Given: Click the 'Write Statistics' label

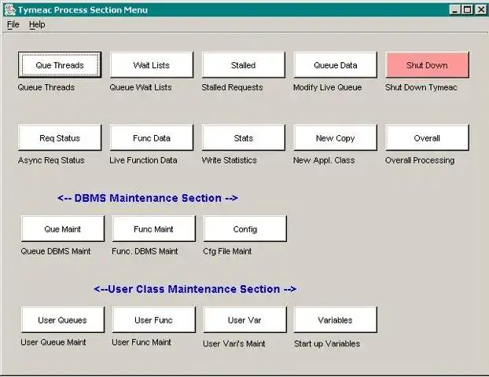Looking at the screenshot, I should pos(230,160).
